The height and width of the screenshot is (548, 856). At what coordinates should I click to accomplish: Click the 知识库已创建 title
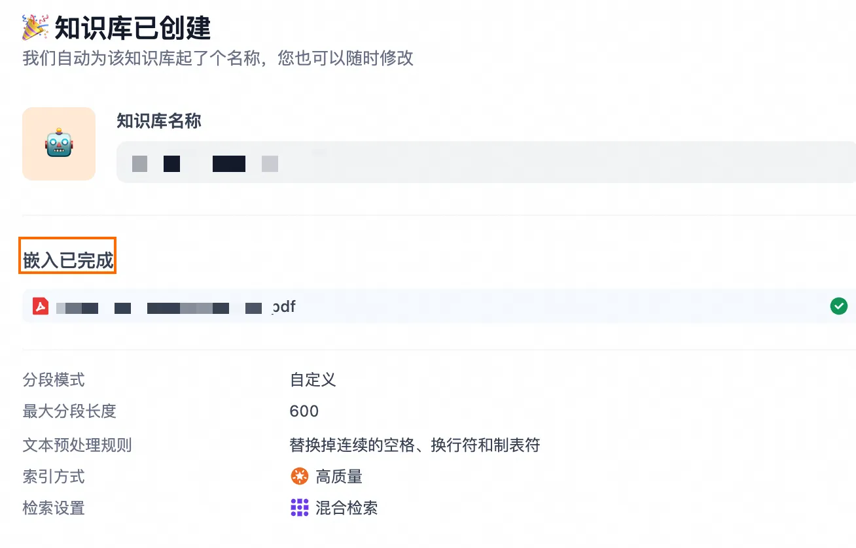(133, 28)
